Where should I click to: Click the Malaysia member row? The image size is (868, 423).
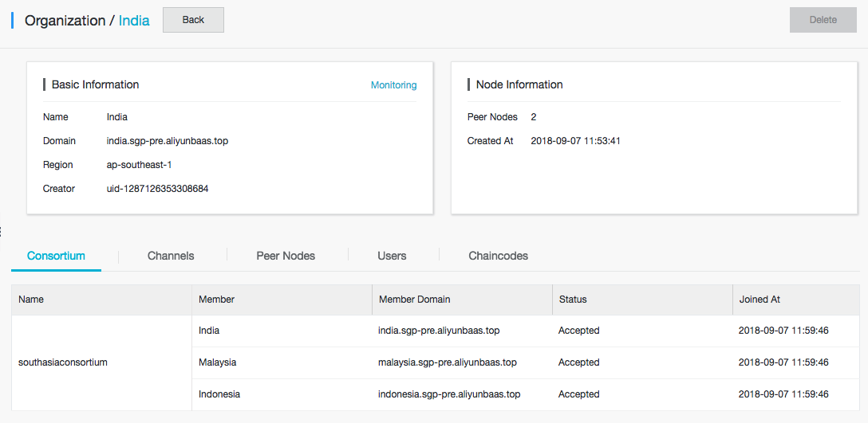coord(526,362)
